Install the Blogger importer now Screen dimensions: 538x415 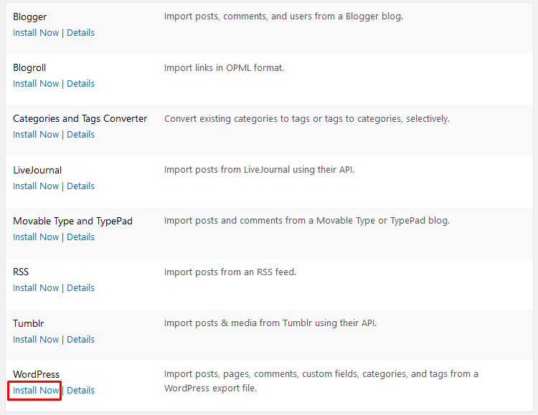(36, 33)
